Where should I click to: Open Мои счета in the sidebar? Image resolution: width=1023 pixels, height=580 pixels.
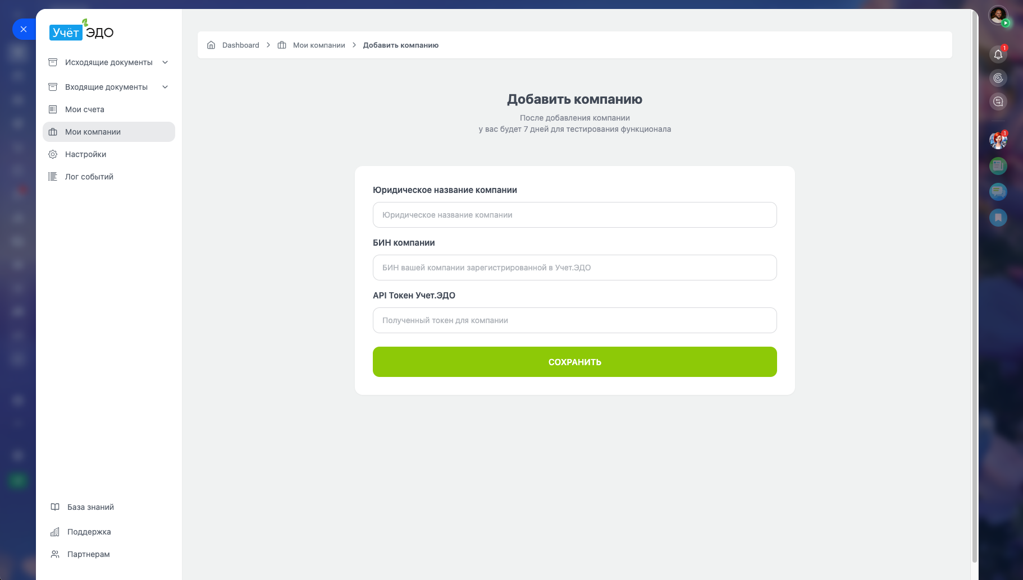point(109,109)
